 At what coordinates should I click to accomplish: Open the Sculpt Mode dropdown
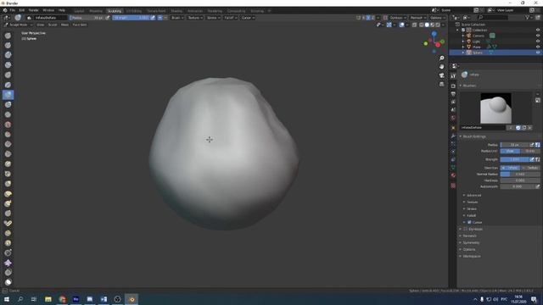coord(19,25)
